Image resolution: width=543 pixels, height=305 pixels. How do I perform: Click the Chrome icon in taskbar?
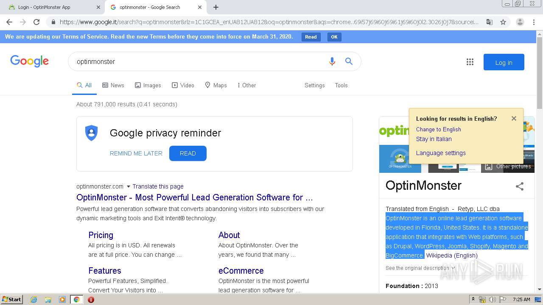pos(76,299)
